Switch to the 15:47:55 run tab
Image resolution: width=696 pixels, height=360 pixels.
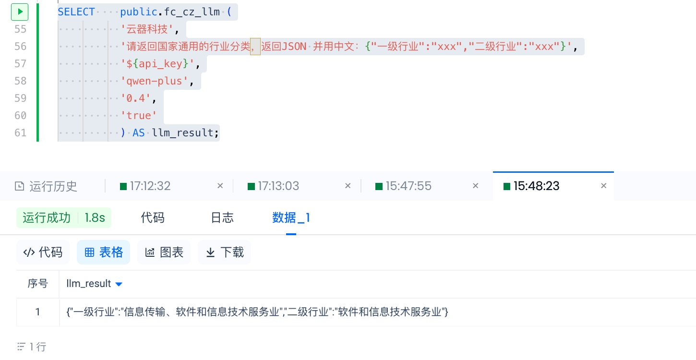point(408,186)
